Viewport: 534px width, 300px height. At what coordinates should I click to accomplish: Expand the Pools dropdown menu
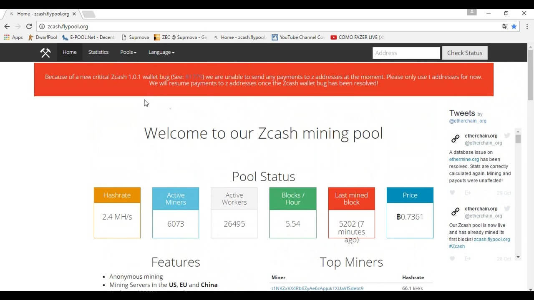click(128, 52)
